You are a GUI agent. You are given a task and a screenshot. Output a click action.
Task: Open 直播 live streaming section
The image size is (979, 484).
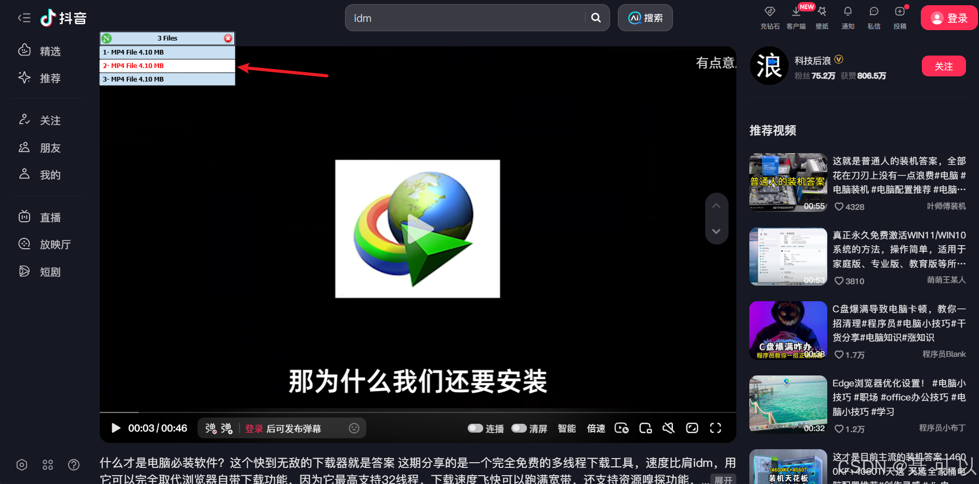click(x=40, y=217)
